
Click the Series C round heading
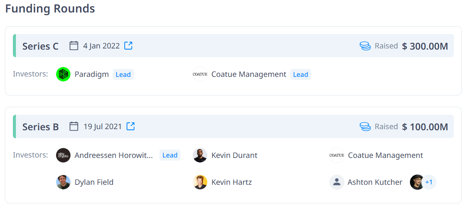40,46
